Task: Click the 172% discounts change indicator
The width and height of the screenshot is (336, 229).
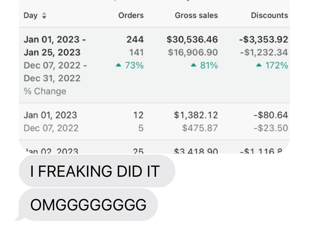Action: point(272,65)
